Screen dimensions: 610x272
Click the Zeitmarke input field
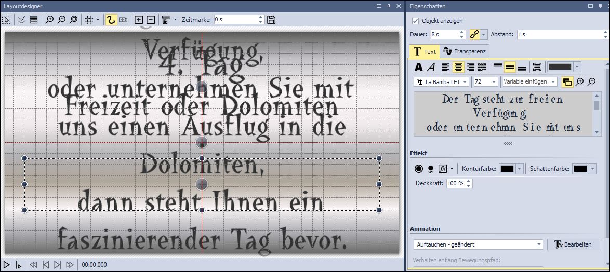click(236, 20)
